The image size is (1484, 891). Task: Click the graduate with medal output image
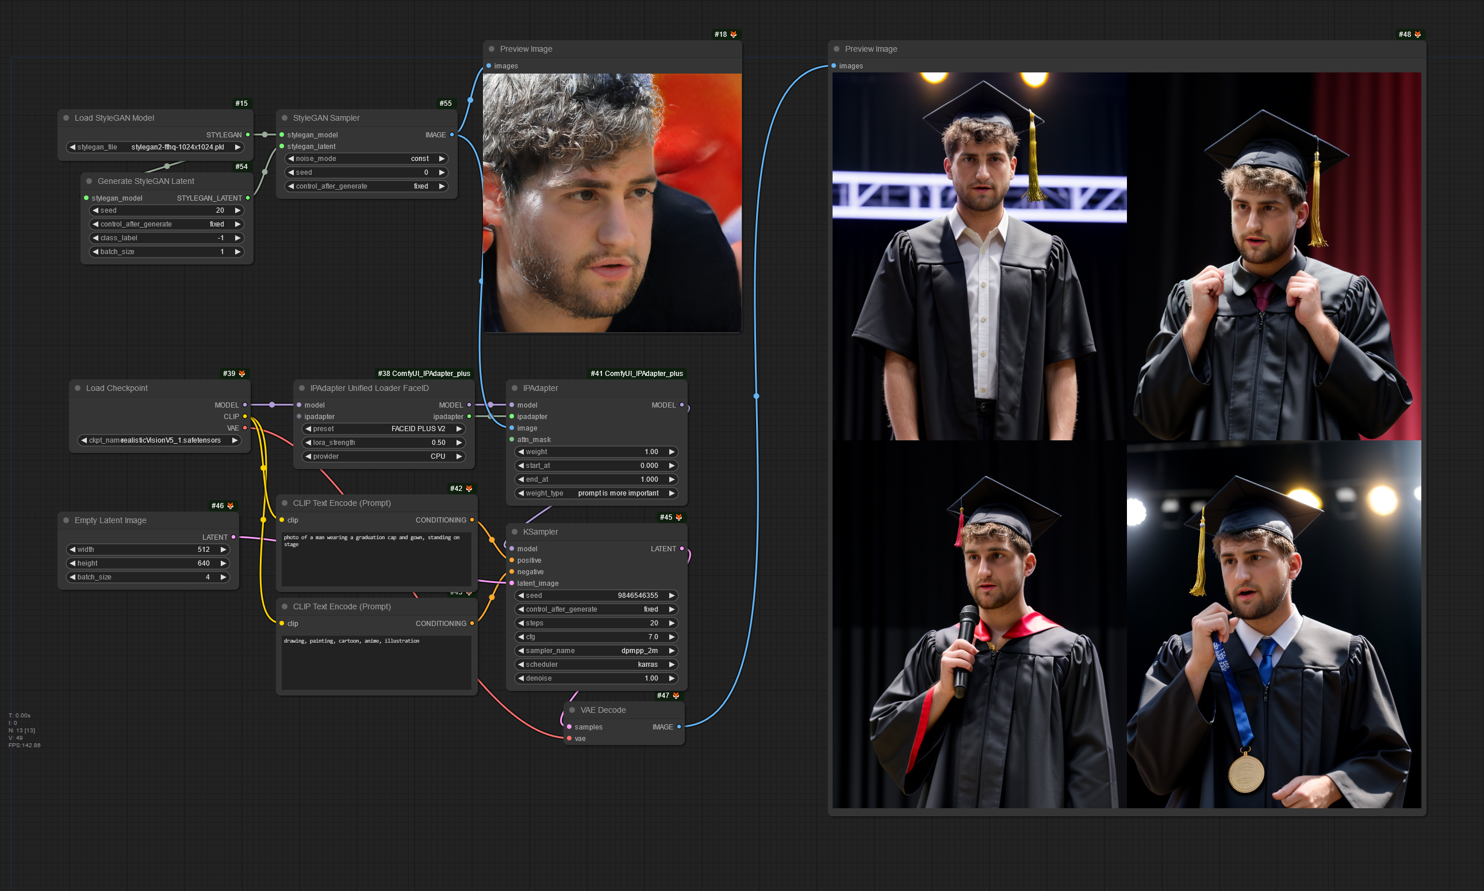tap(1274, 624)
